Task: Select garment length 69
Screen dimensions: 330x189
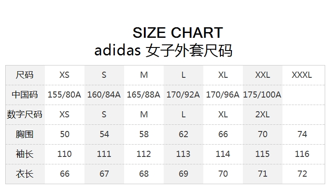Action: pyautogui.click(x=183, y=174)
